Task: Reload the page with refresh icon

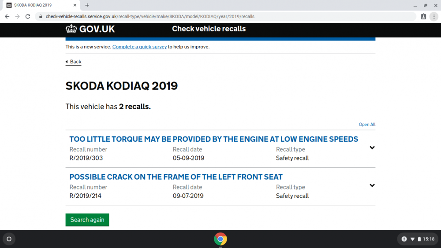Action: [x=27, y=17]
